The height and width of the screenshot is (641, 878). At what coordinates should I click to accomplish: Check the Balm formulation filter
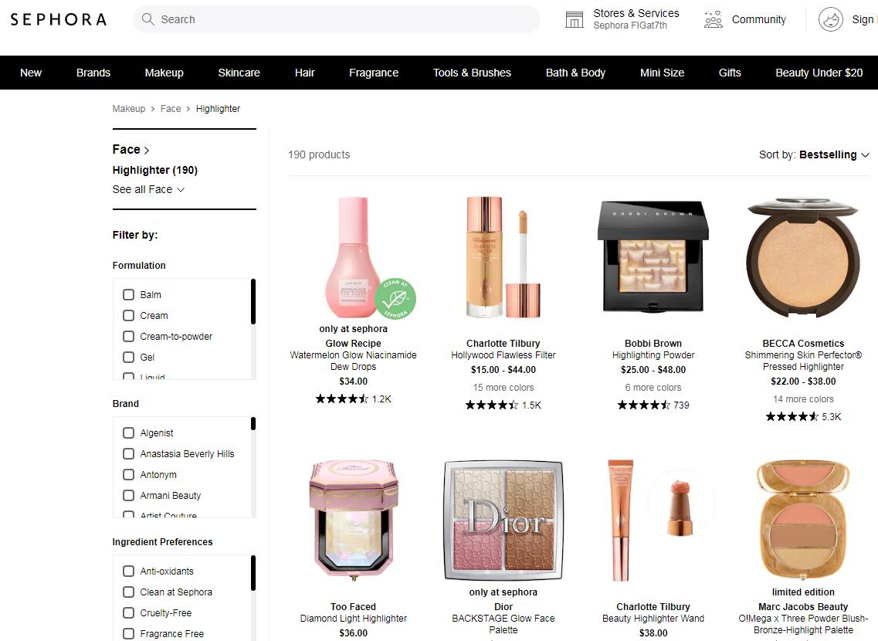pos(129,294)
